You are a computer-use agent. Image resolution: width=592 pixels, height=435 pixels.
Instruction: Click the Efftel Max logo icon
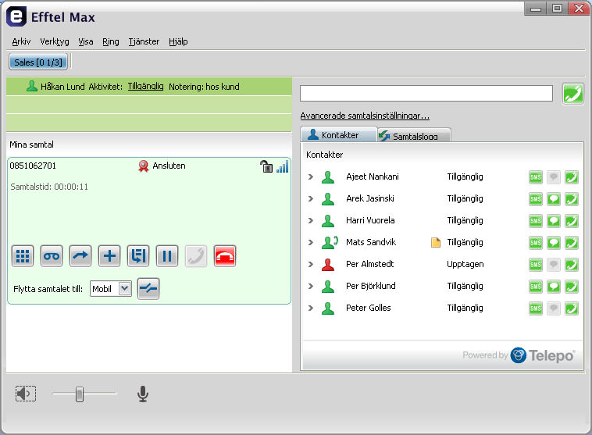[x=16, y=16]
